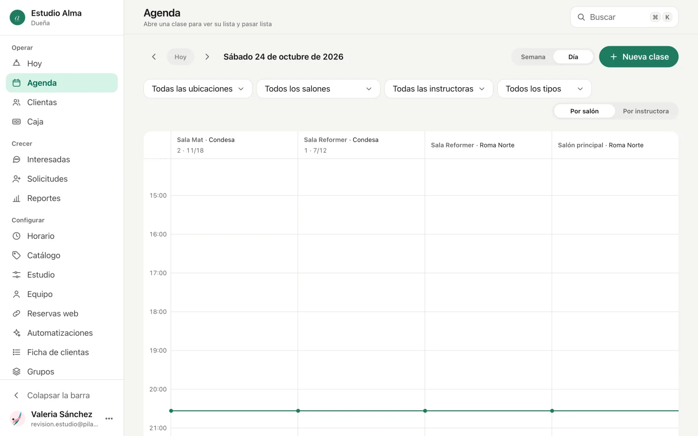Group the agenda Por instructora
698x436 pixels.
coord(646,111)
